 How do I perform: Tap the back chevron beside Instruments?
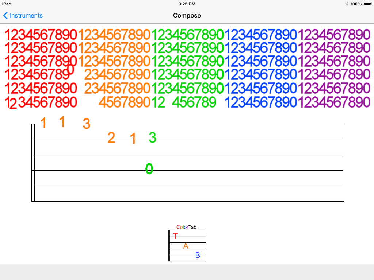(x=5, y=15)
